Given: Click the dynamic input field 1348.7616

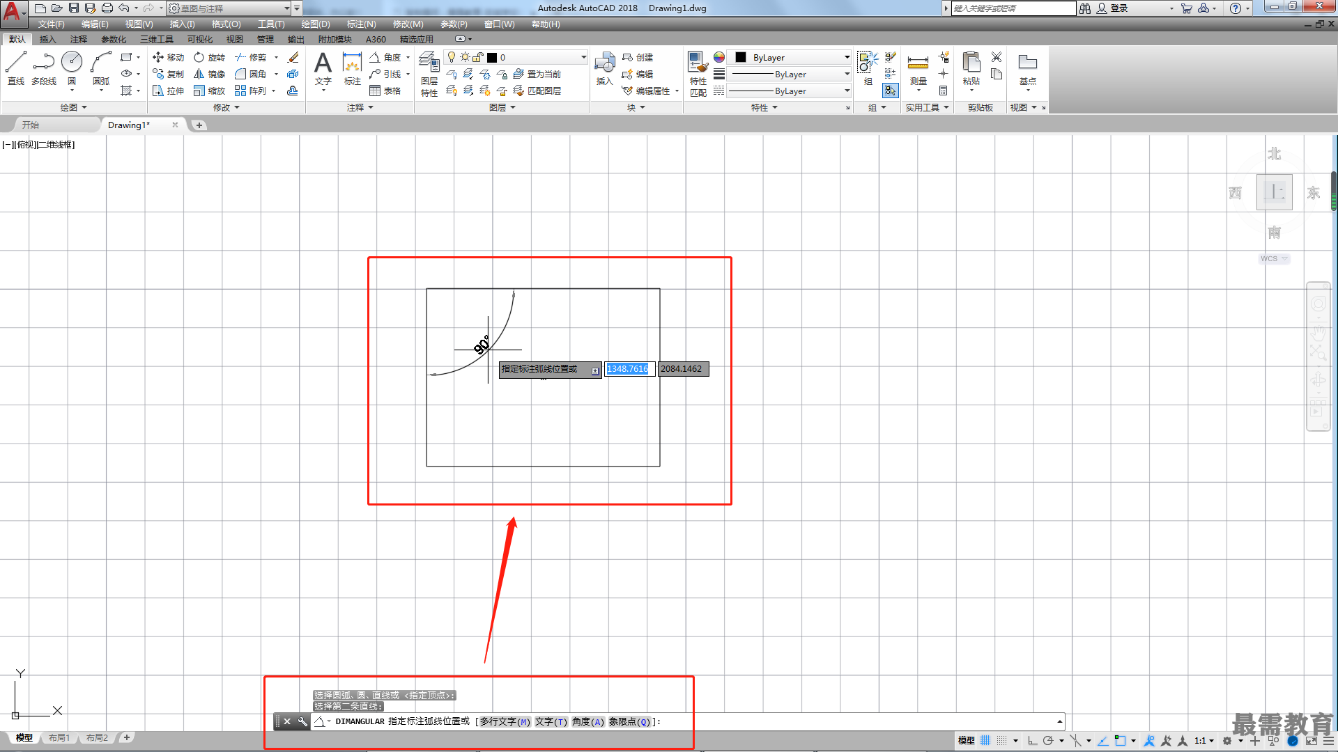Looking at the screenshot, I should 629,369.
